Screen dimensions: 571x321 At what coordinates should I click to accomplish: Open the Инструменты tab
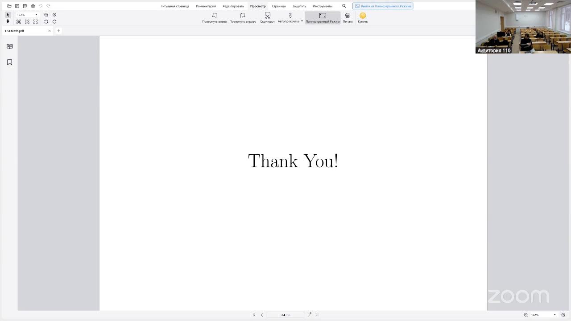click(x=323, y=6)
